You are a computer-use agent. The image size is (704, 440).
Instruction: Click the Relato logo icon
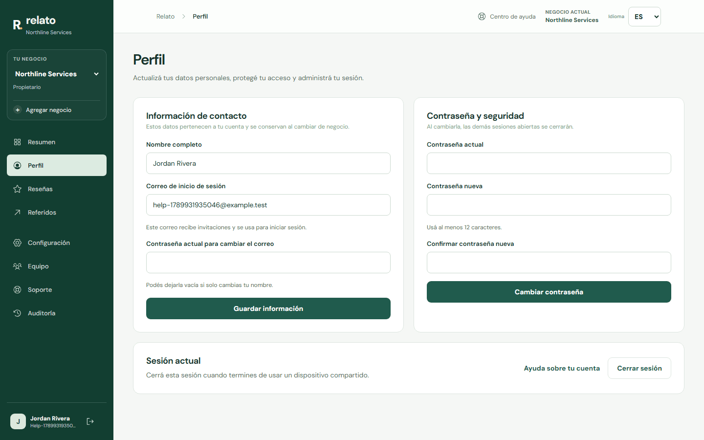[x=18, y=25]
